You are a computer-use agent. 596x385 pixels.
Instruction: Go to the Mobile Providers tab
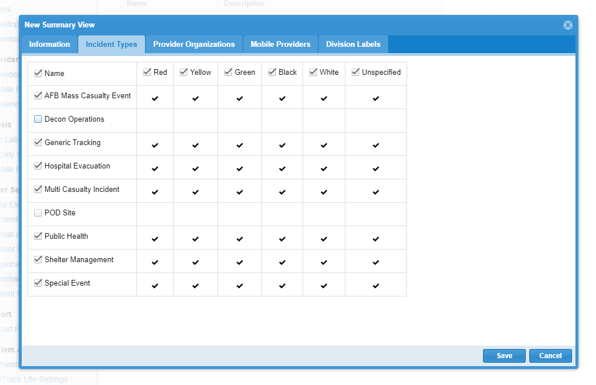tap(280, 44)
